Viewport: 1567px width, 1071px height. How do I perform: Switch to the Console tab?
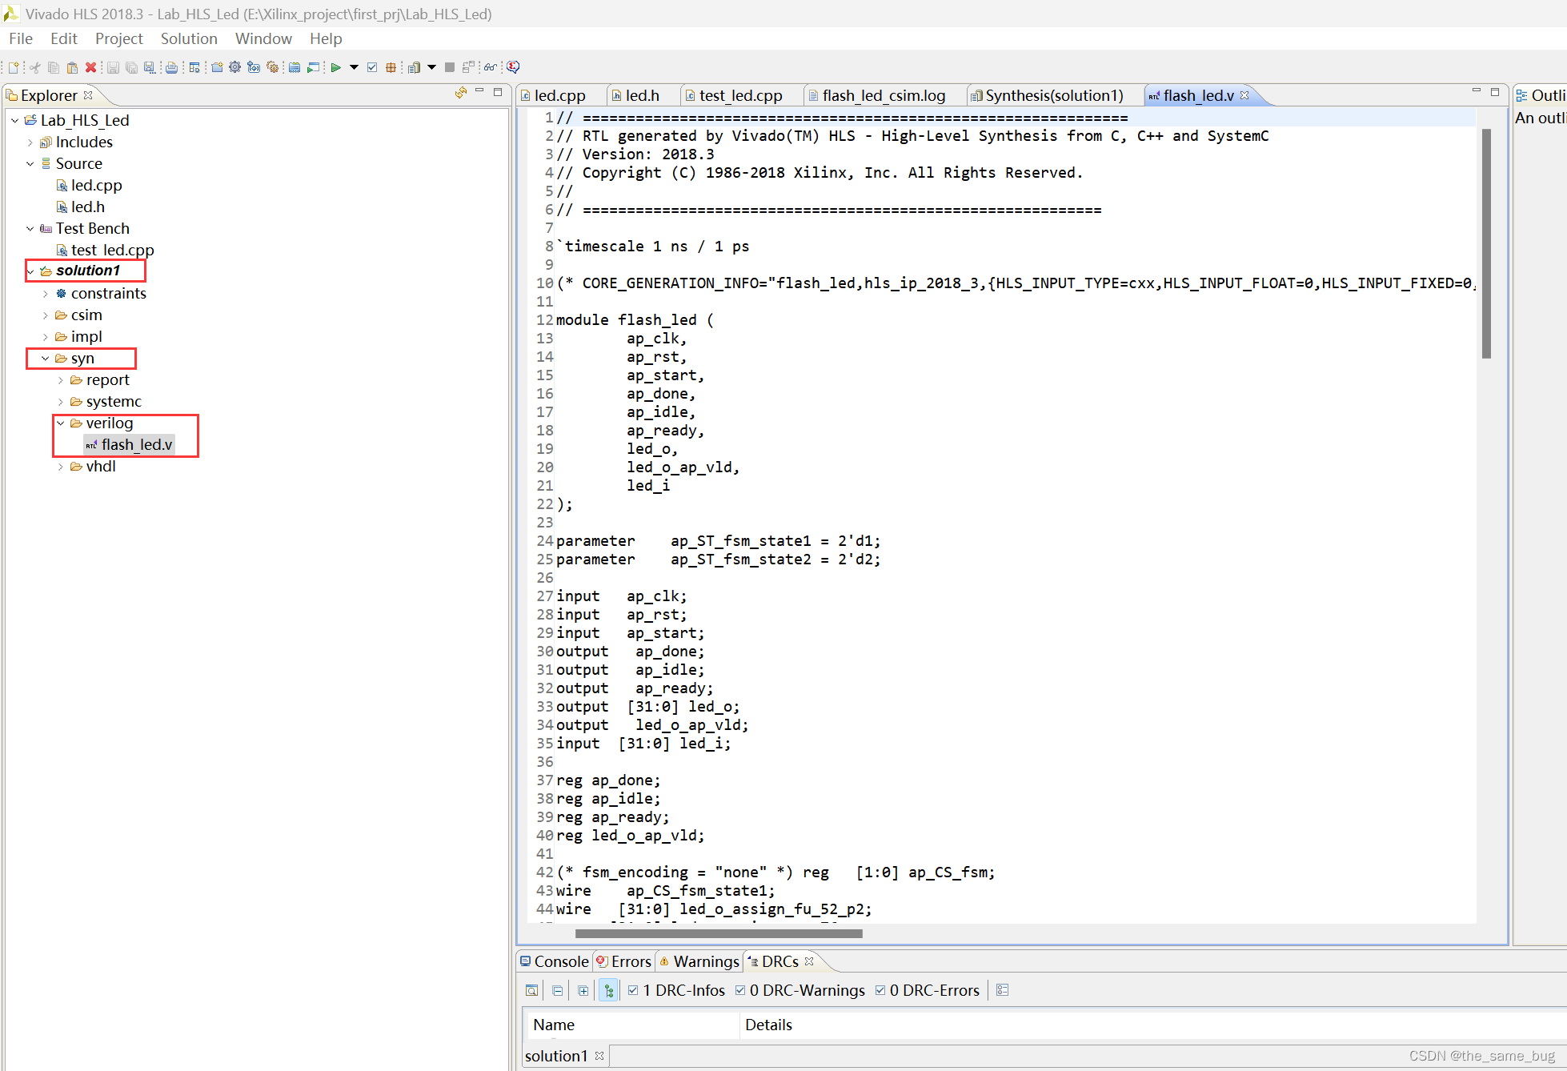560,961
